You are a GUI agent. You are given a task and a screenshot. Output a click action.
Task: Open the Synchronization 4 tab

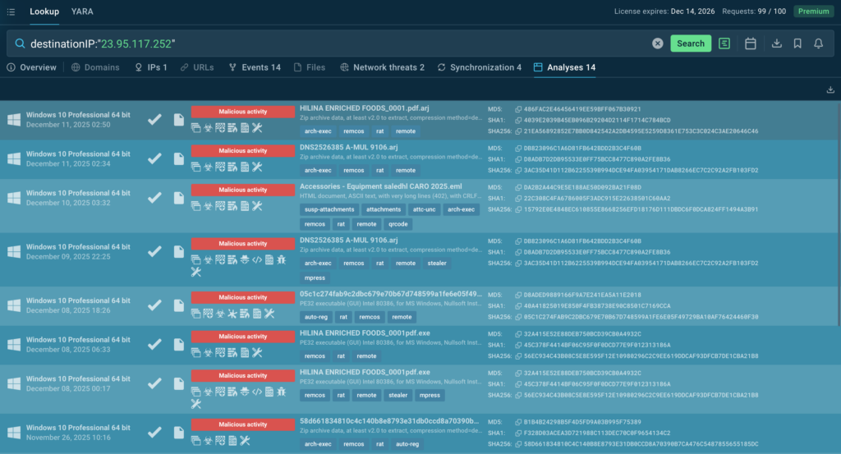[479, 67]
